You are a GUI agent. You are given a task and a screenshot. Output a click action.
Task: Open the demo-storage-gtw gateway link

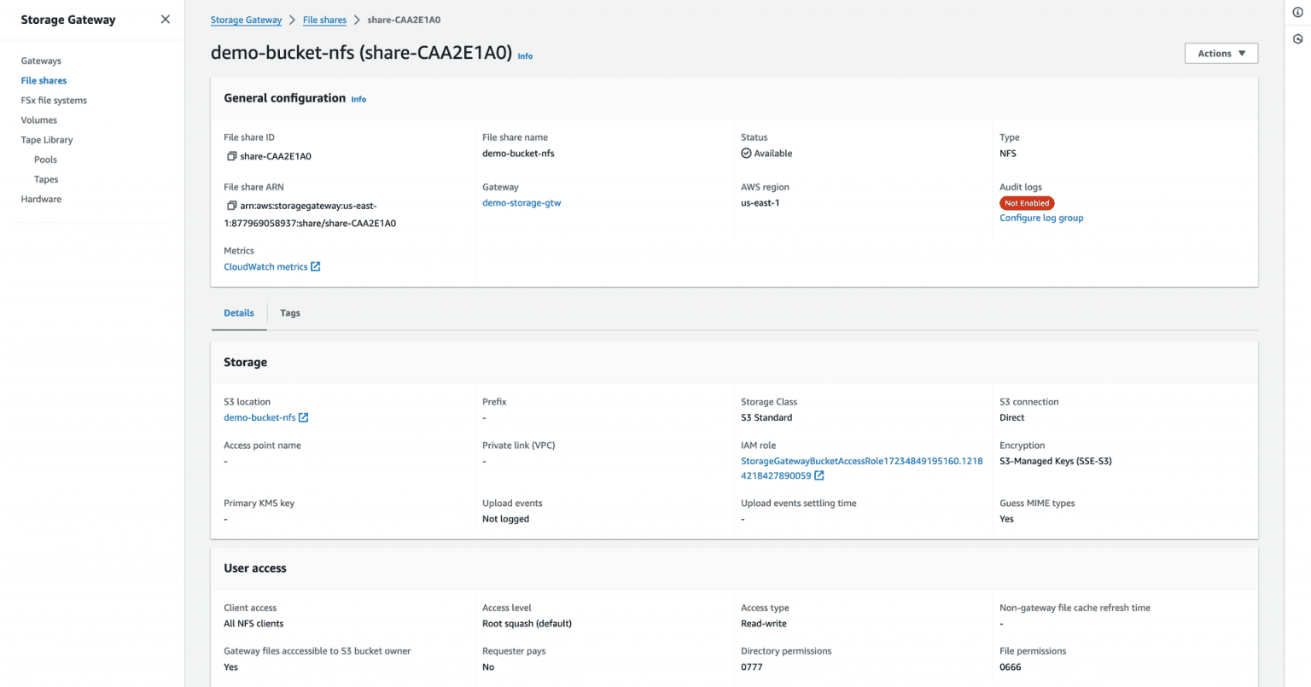521,202
